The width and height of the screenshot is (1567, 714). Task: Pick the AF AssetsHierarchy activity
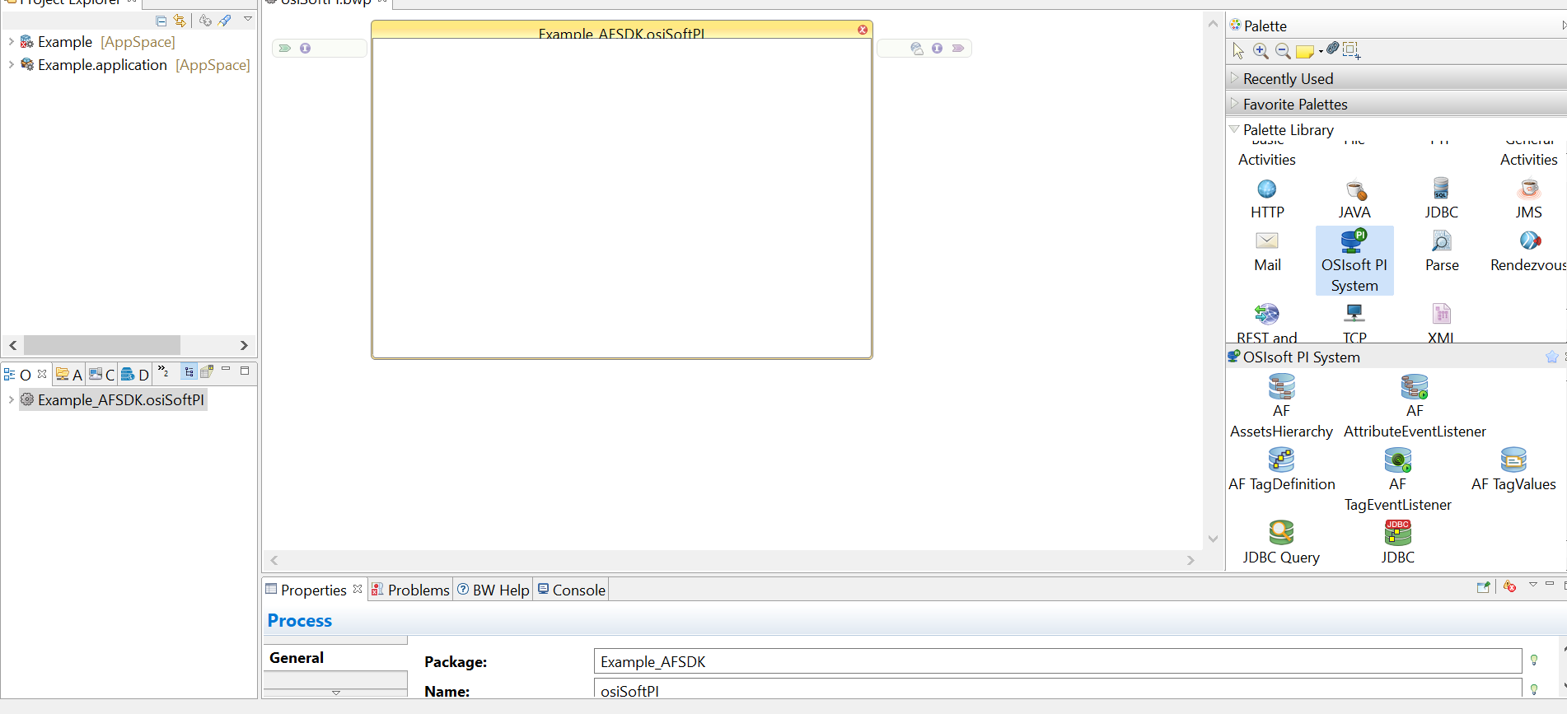(x=1281, y=407)
